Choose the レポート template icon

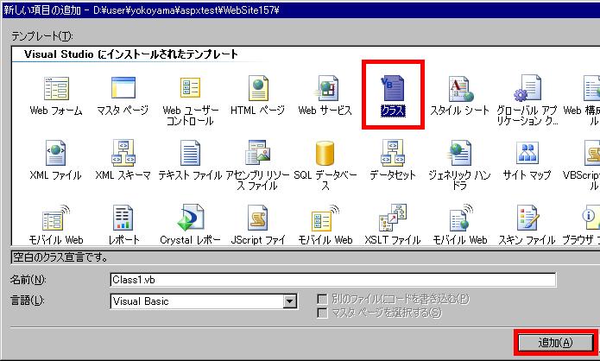(x=123, y=218)
